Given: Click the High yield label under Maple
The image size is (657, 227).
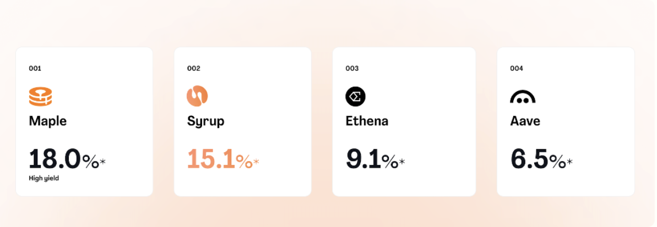Looking at the screenshot, I should [44, 178].
